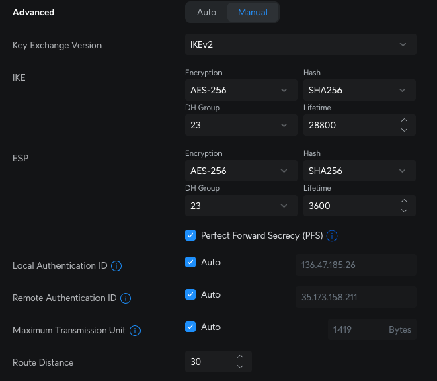The image size is (437, 381).
Task: Click the 35.173.158.211 remote ID field
Action: coord(356,297)
